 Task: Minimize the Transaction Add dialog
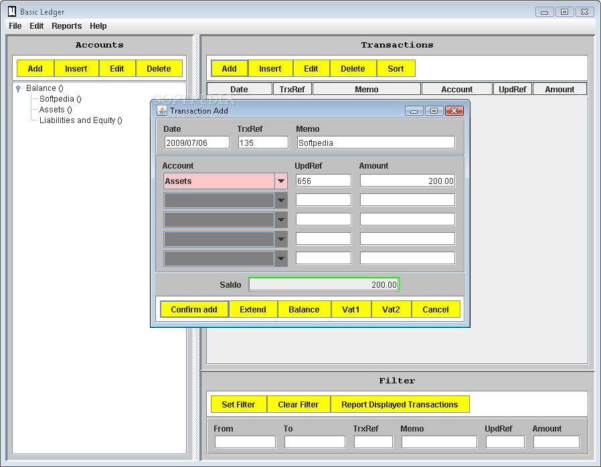point(414,110)
